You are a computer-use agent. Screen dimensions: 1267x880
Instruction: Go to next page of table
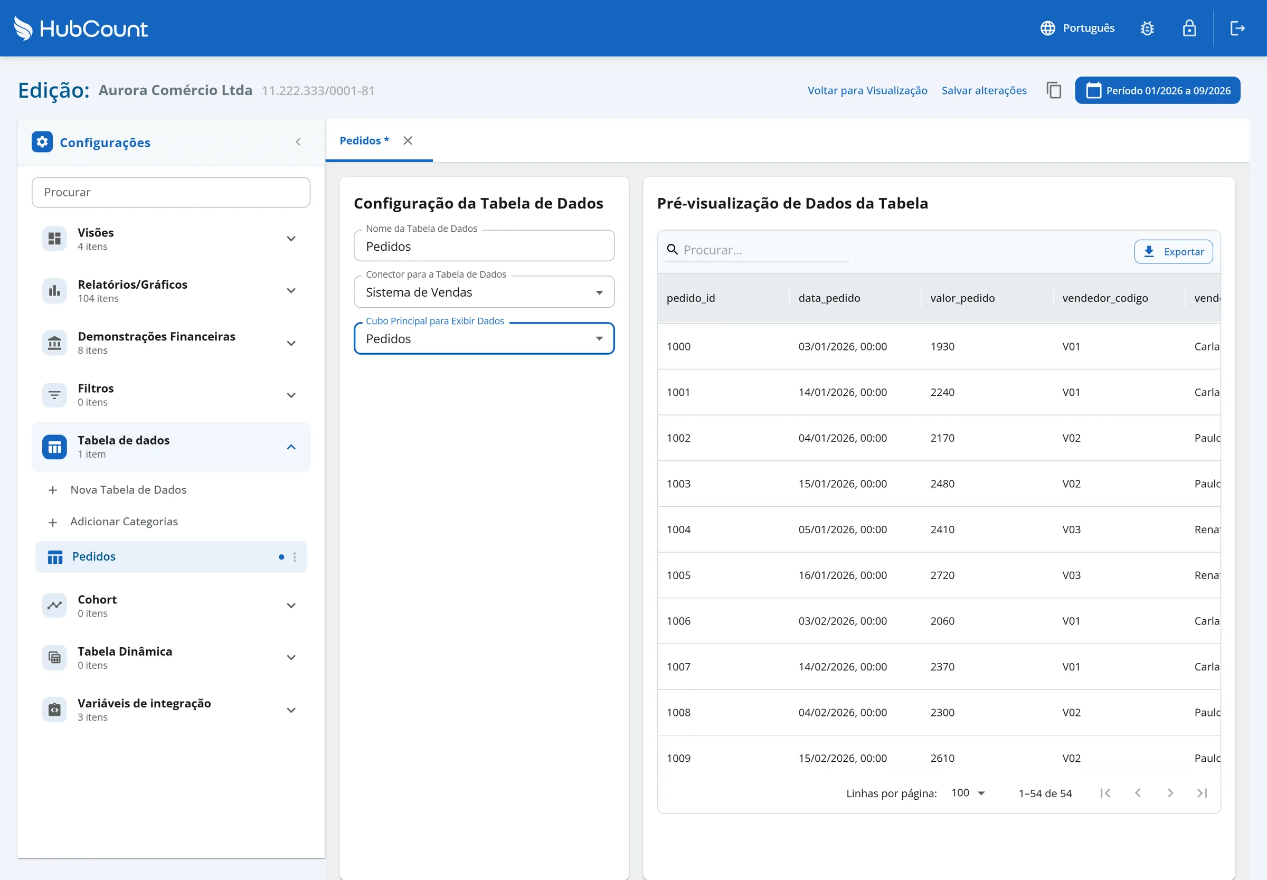click(1170, 793)
